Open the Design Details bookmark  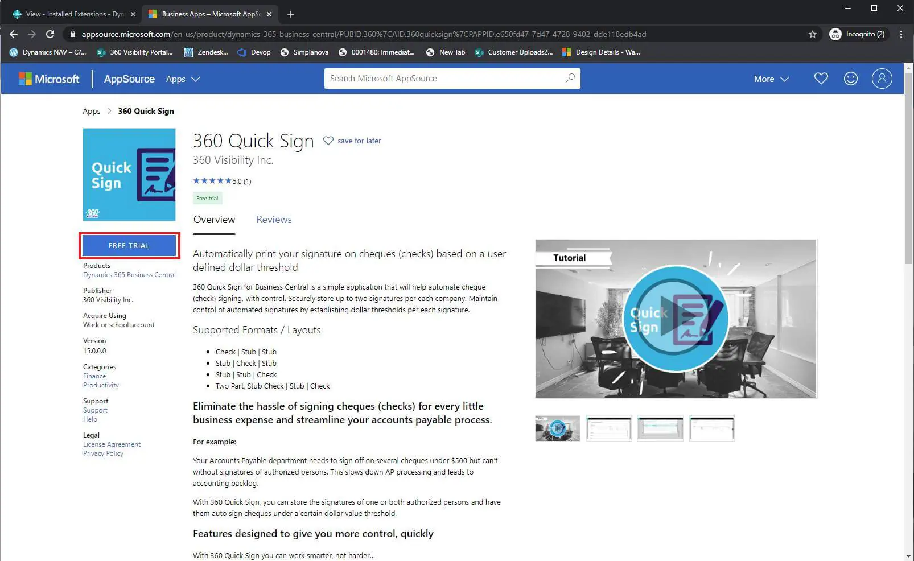[601, 52]
